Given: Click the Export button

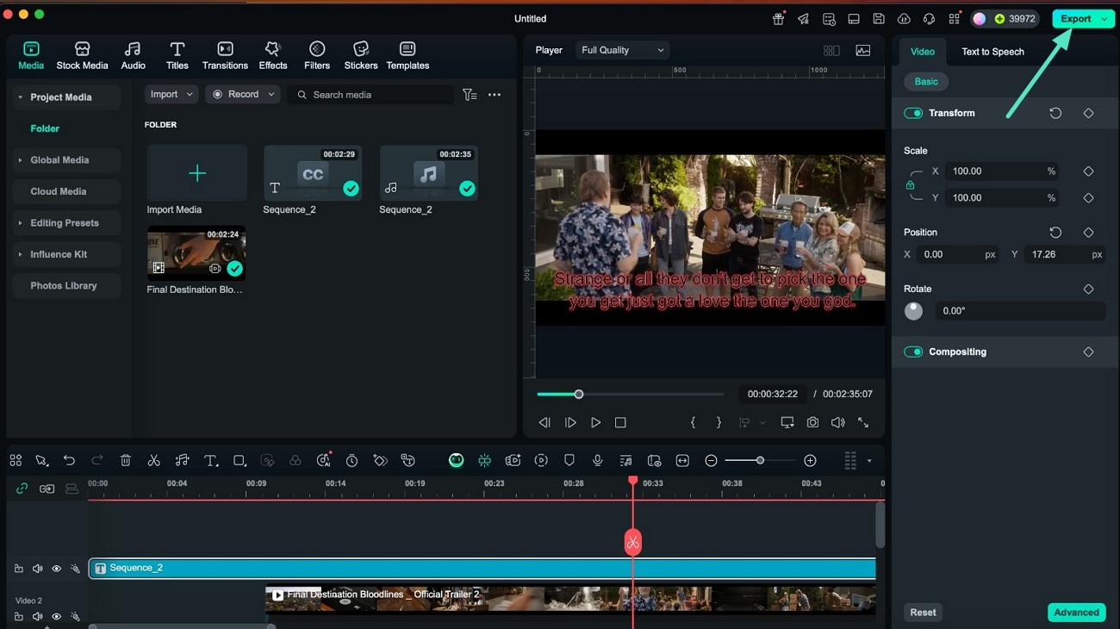Looking at the screenshot, I should [x=1075, y=19].
